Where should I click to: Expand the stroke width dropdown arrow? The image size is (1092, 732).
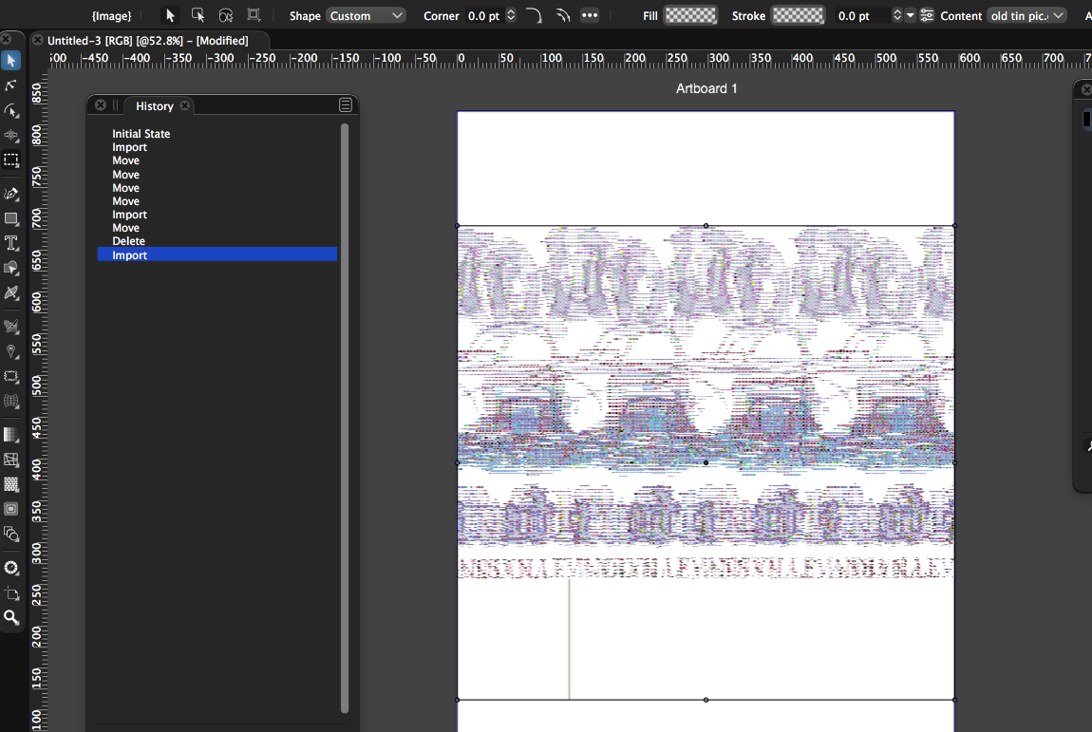click(x=911, y=15)
